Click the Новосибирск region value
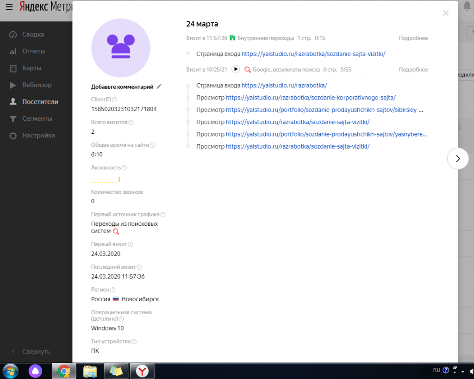The image size is (474, 379). tap(140, 299)
